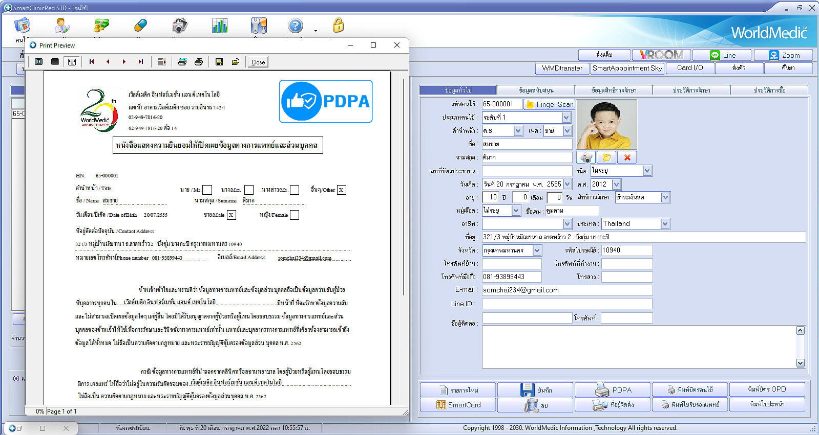Open the VROOM button
The width and height of the screenshot is (819, 435).
click(x=662, y=55)
